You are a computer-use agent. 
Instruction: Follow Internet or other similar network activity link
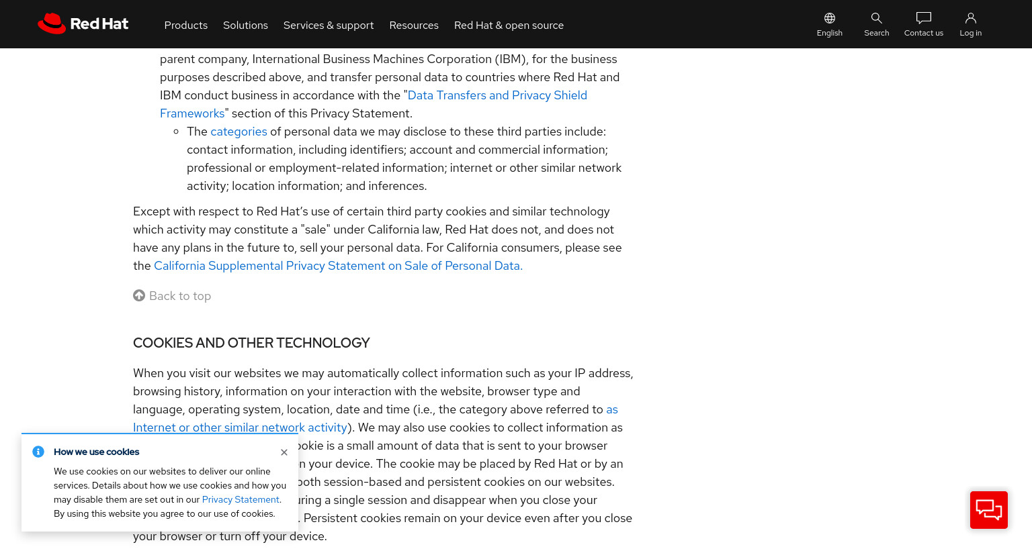pyautogui.click(x=240, y=428)
